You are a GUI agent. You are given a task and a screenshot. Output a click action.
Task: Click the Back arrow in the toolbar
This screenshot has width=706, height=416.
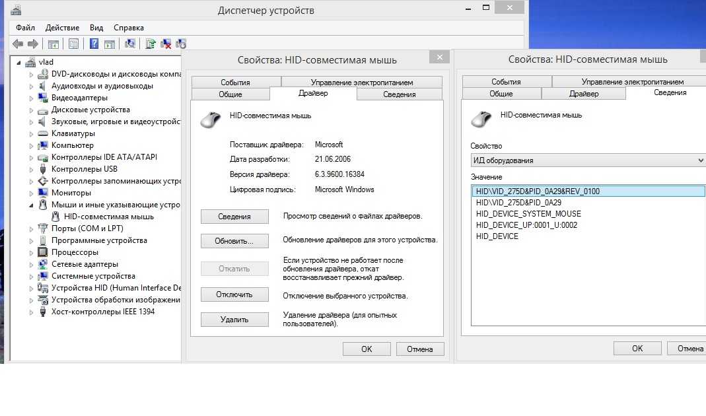17,44
